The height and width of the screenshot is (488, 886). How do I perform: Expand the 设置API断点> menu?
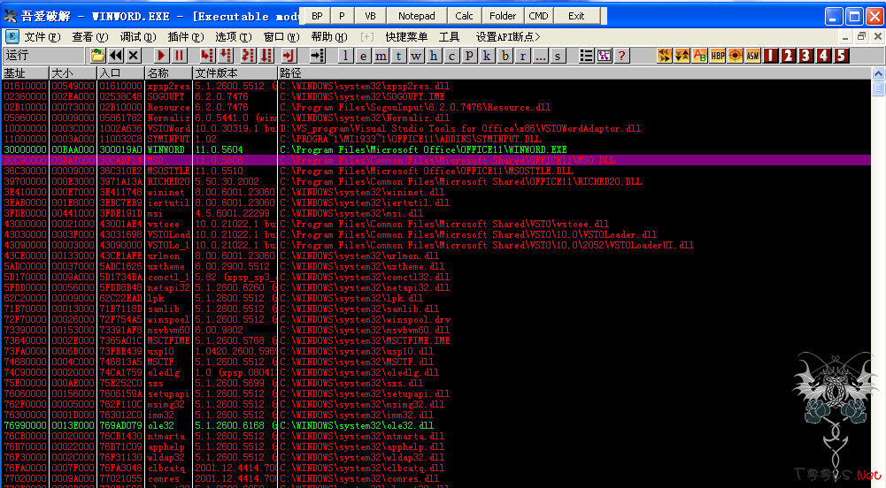pos(508,37)
